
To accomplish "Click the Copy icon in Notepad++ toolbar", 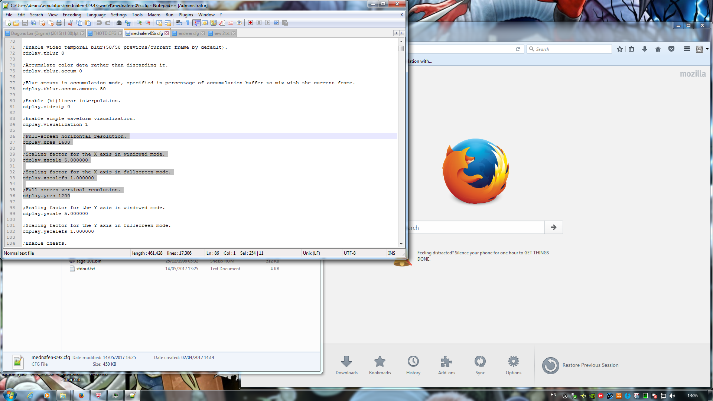I will (79, 23).
